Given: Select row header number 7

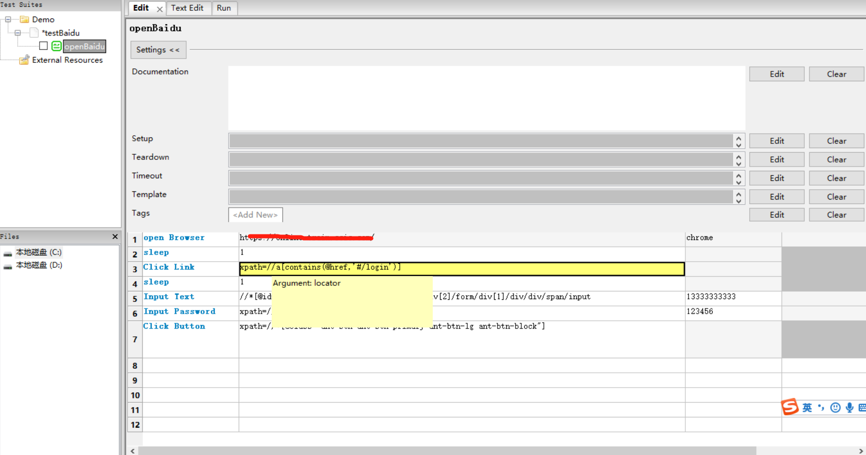Looking at the screenshot, I should pyautogui.click(x=135, y=339).
